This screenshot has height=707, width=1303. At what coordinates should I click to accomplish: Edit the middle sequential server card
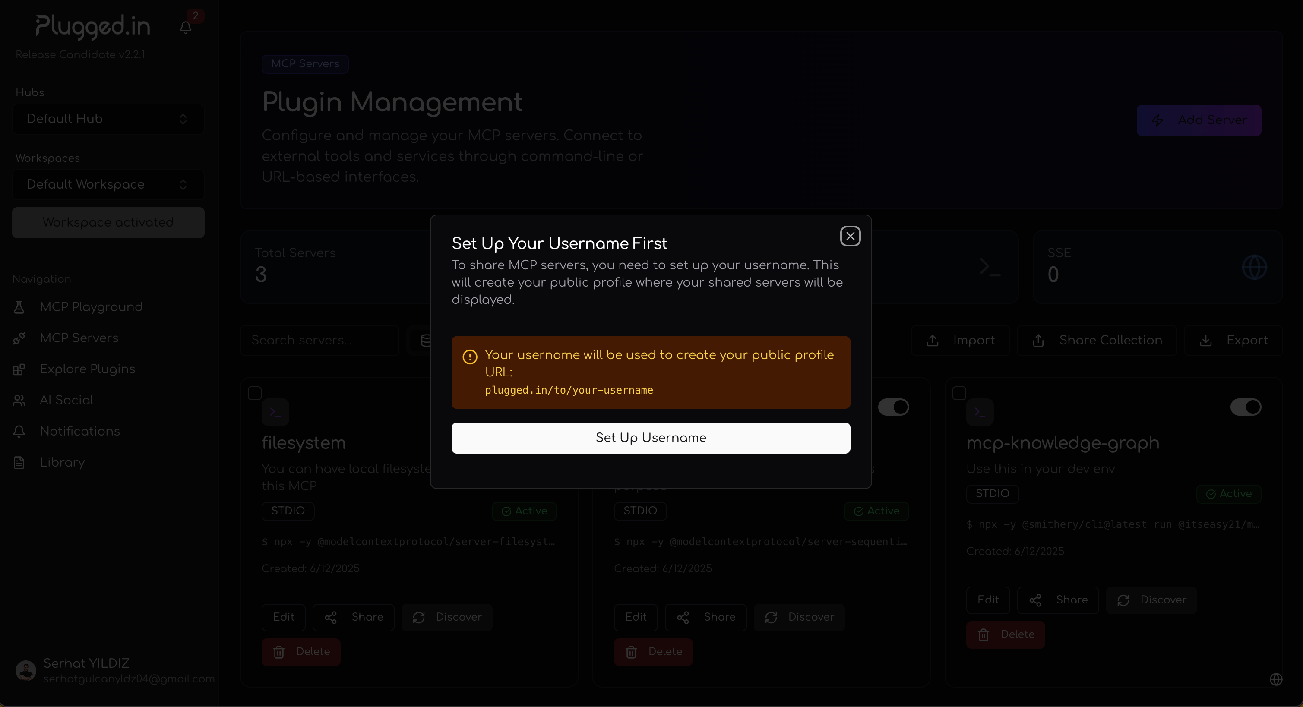[636, 618]
